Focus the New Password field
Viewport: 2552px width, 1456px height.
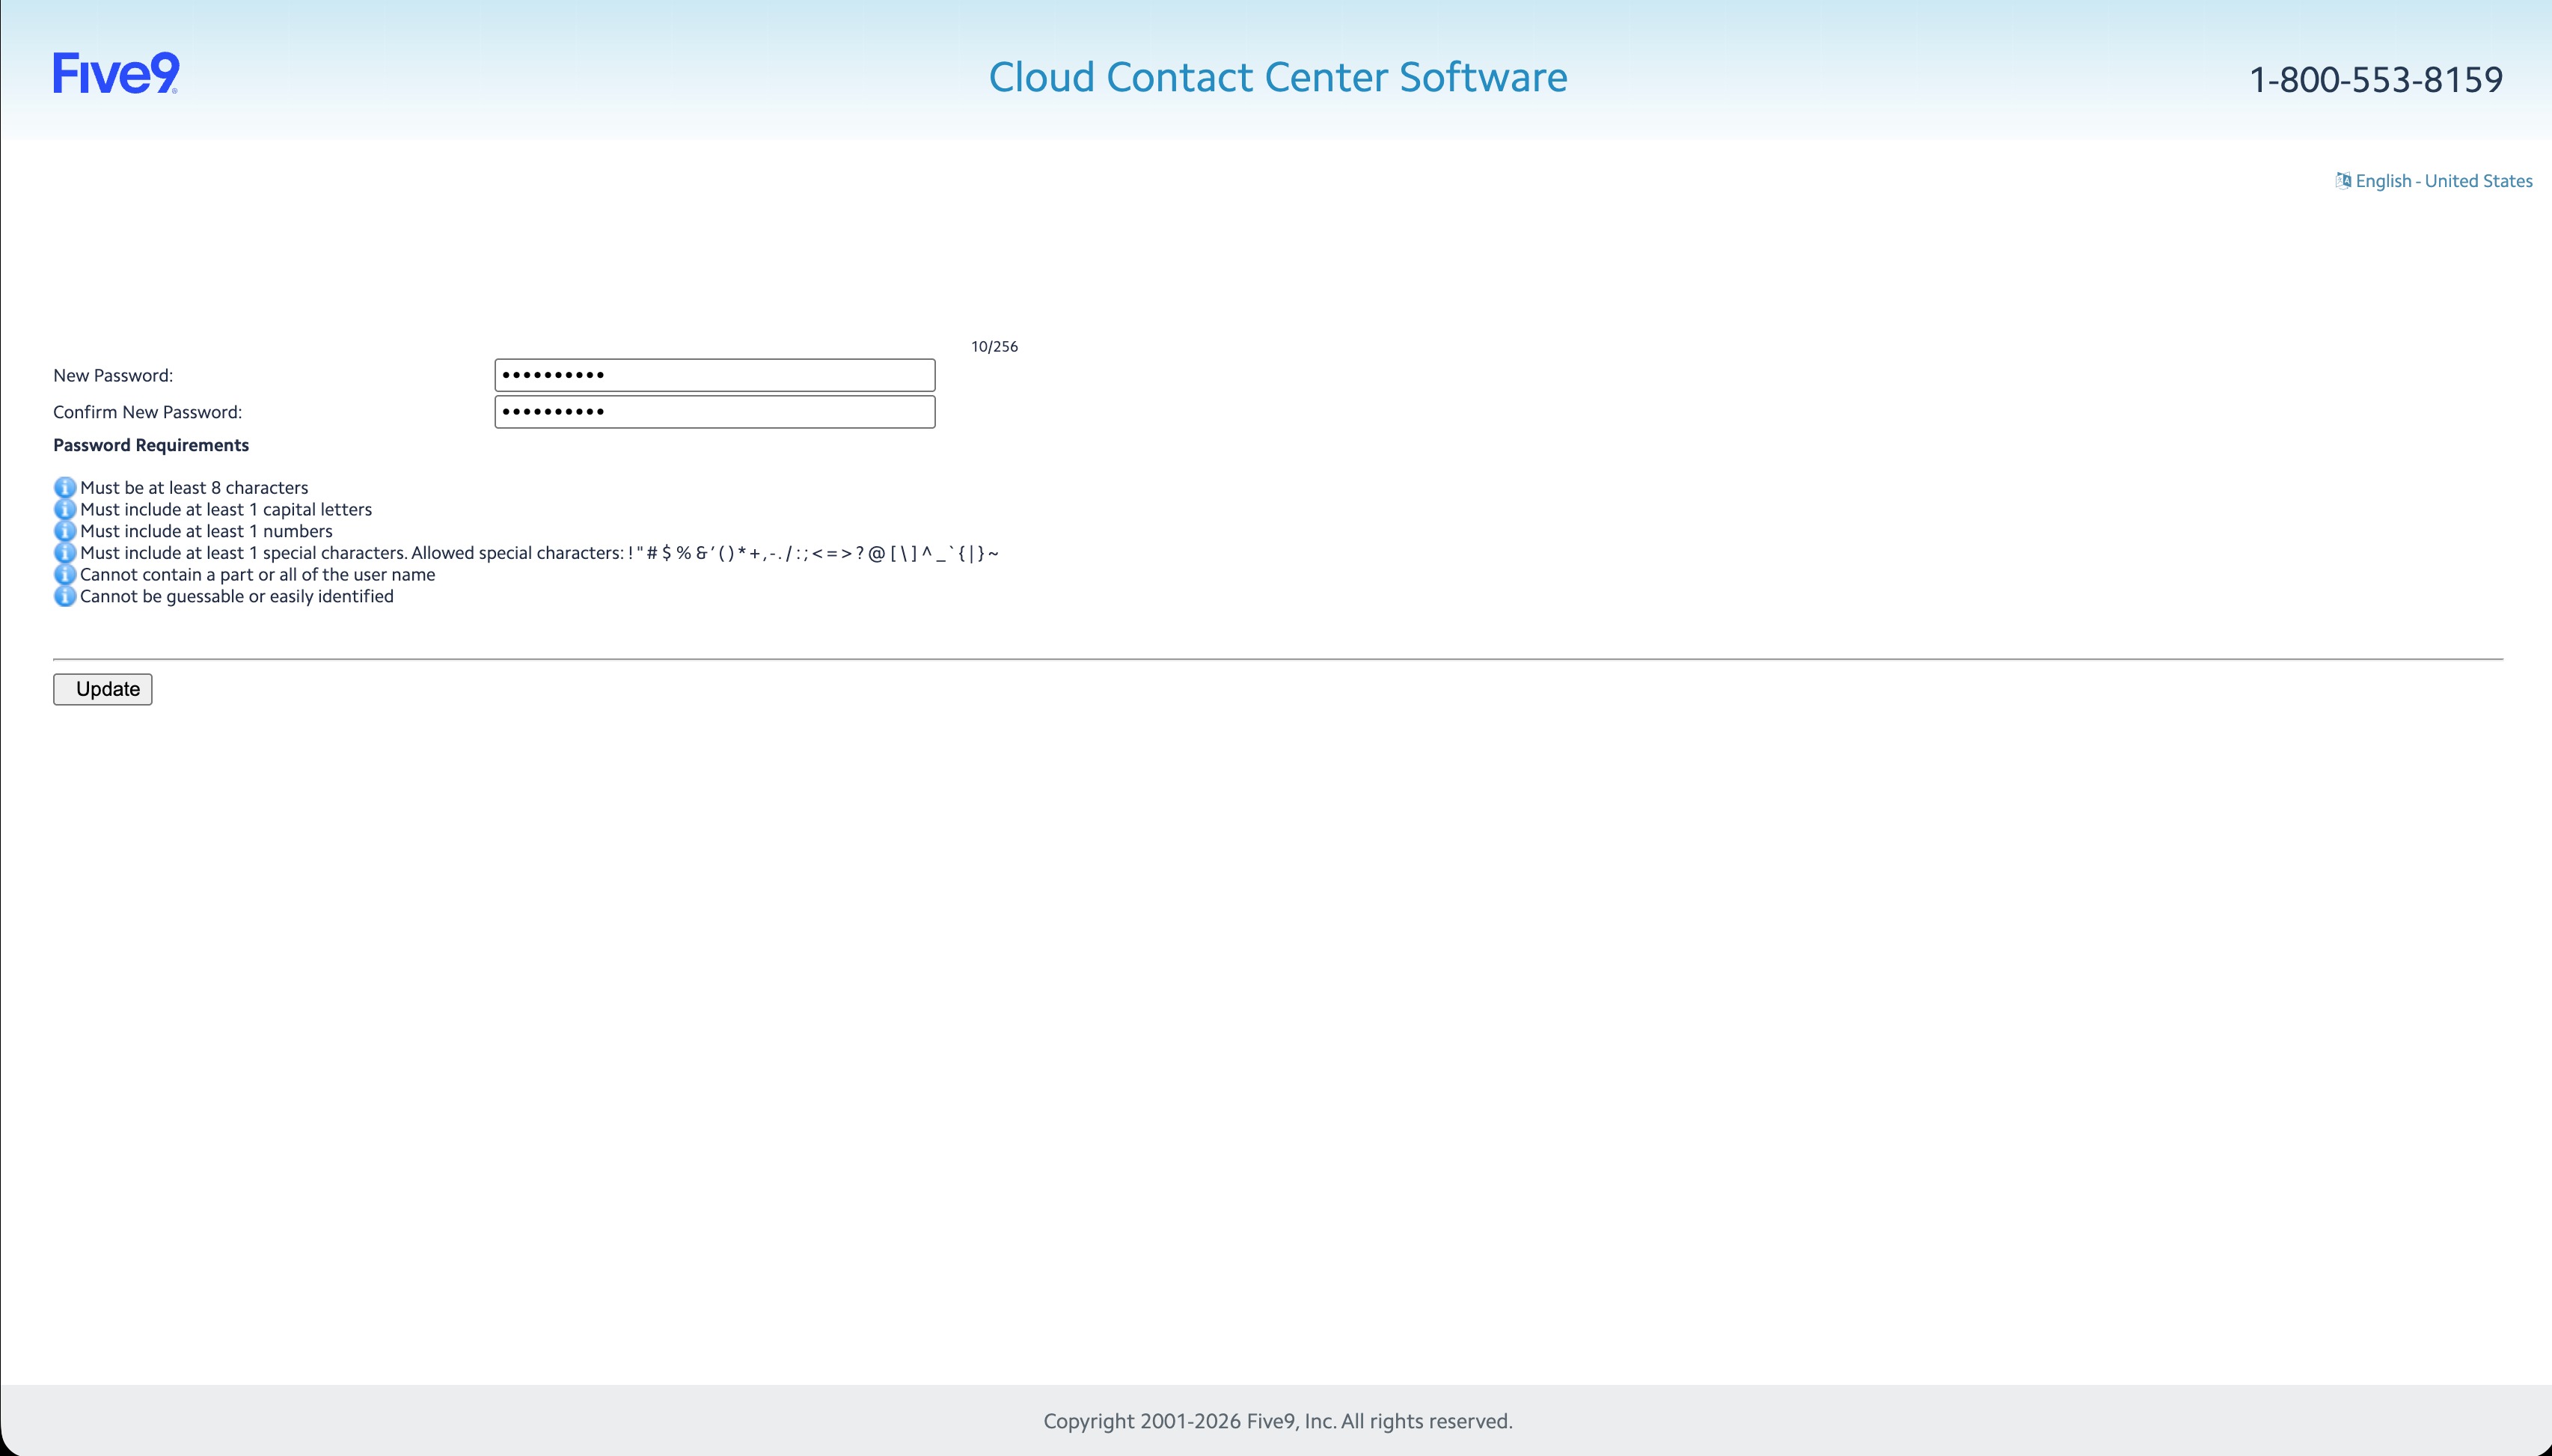pos(715,375)
